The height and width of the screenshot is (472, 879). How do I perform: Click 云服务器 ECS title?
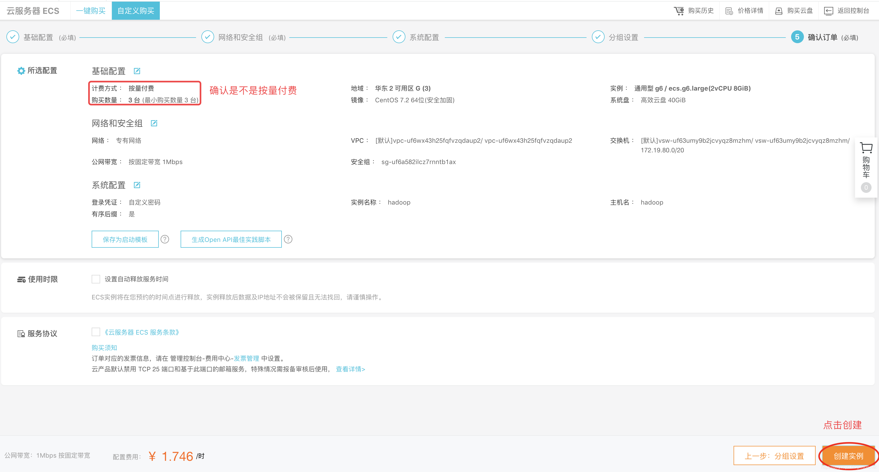click(33, 11)
